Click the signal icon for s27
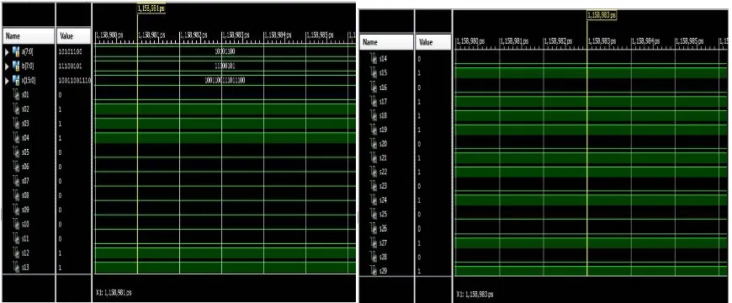732x303 pixels. pos(373,242)
